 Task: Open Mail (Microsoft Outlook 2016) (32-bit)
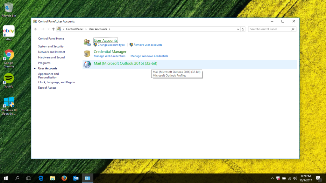tap(125, 63)
